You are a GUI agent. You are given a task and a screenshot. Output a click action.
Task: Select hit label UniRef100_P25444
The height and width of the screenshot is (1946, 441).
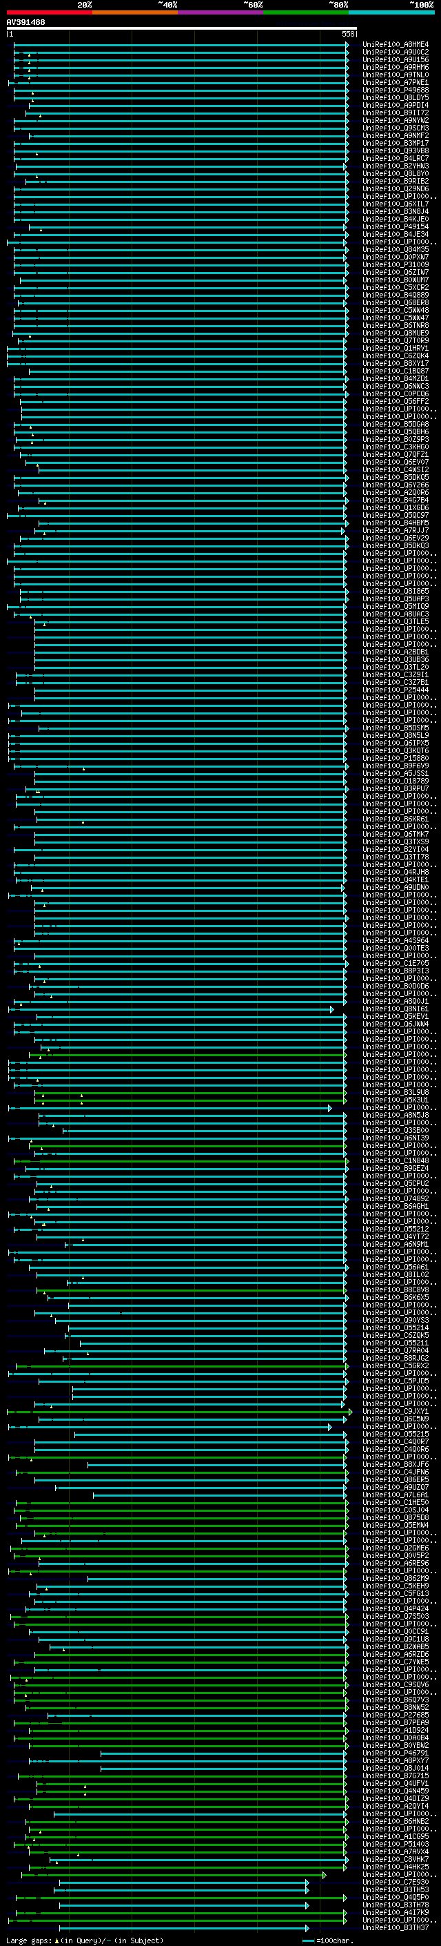396,690
